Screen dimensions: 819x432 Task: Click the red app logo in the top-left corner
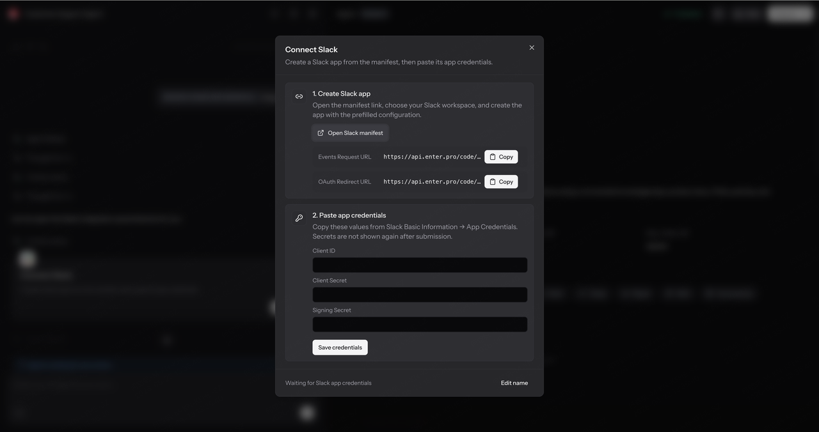pos(13,13)
